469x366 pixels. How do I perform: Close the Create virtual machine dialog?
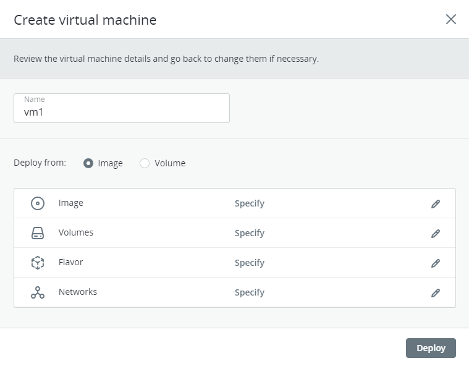tap(450, 19)
